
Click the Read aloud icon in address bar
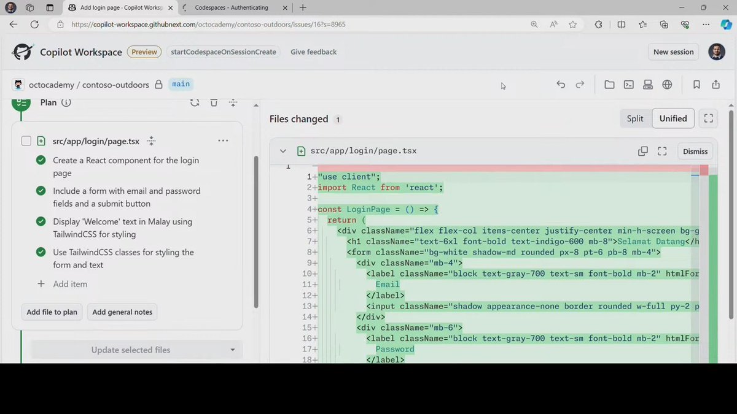tap(553, 25)
